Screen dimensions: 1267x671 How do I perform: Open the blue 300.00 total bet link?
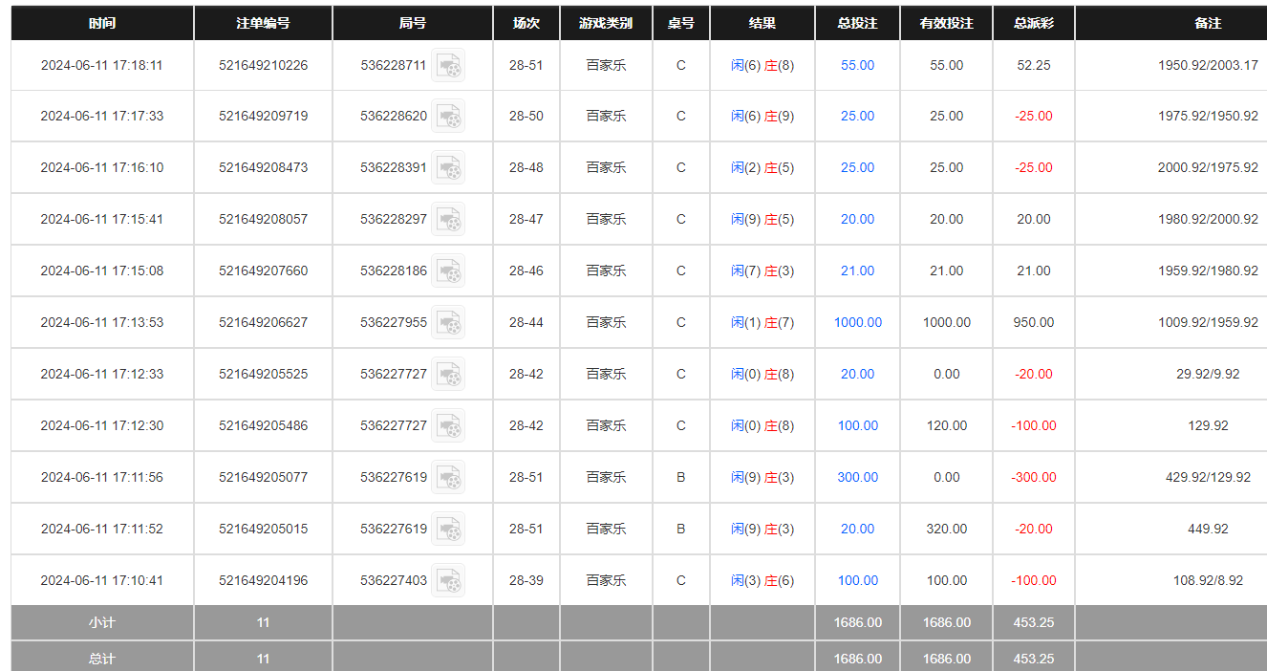tap(857, 477)
